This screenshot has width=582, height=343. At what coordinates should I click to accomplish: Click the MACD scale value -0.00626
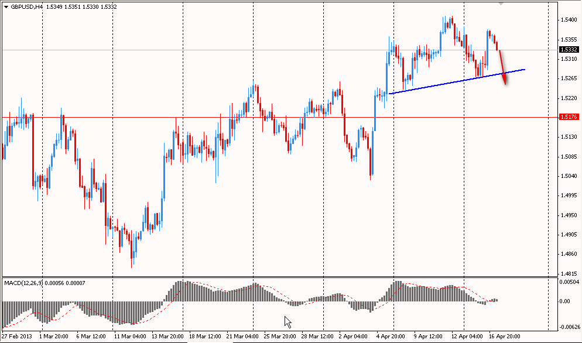(569, 327)
